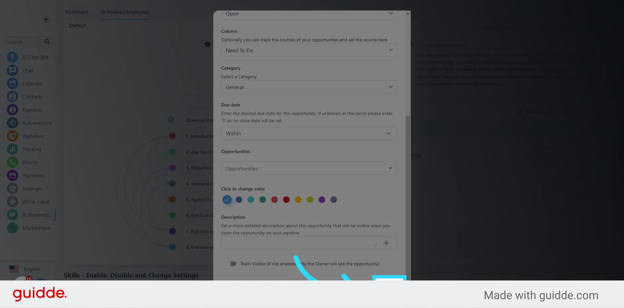This screenshot has width=624, height=308.
Task: Toggle the Team Visible switch
Action: (x=233, y=264)
